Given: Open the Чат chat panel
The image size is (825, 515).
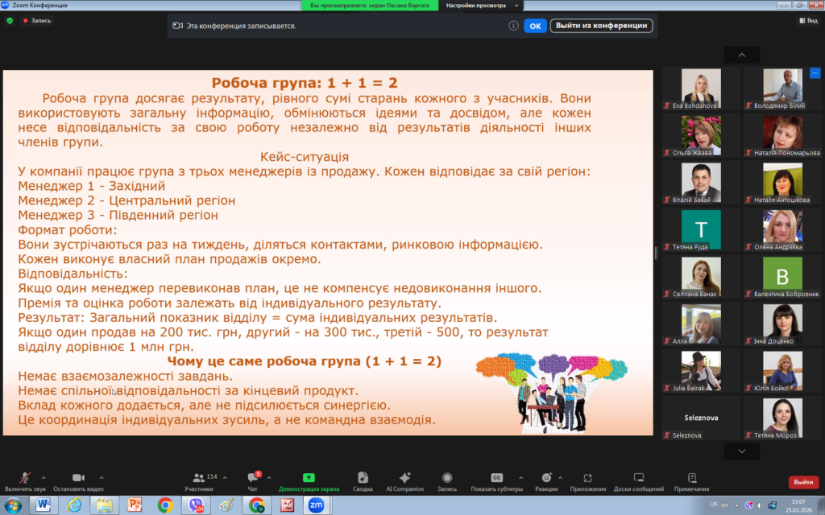Looking at the screenshot, I should (x=252, y=478).
